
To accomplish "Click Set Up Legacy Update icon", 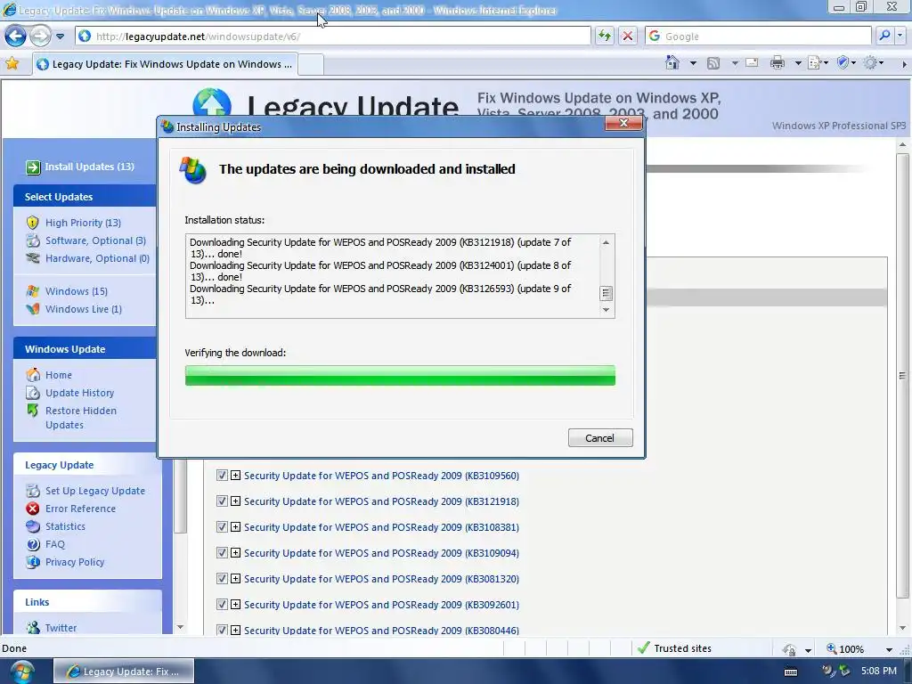I will (x=33, y=491).
